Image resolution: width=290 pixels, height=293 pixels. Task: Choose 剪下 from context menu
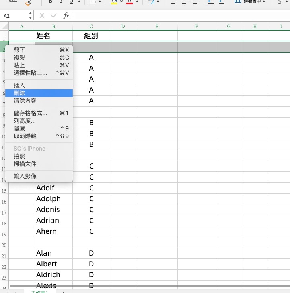pyautogui.click(x=39, y=50)
